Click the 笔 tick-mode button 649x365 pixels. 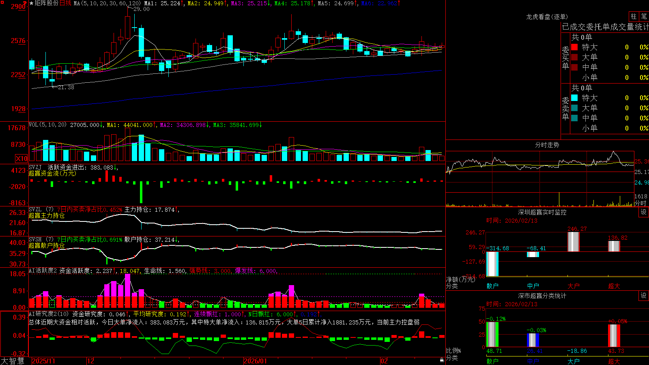(x=644, y=17)
